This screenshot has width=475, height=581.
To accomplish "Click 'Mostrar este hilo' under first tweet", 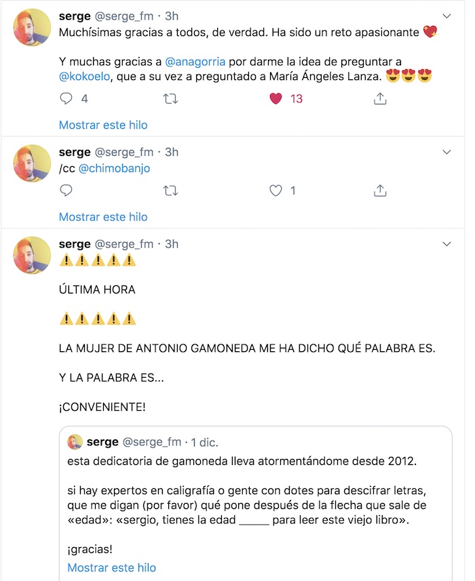I will (x=103, y=125).
